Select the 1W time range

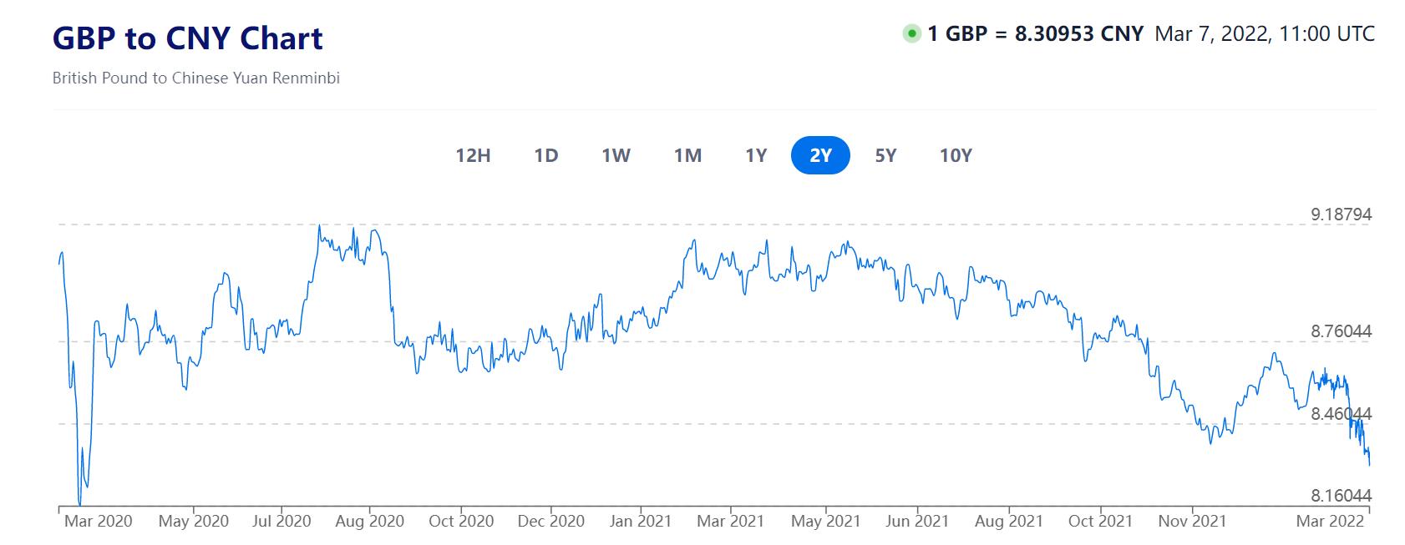[x=616, y=155]
